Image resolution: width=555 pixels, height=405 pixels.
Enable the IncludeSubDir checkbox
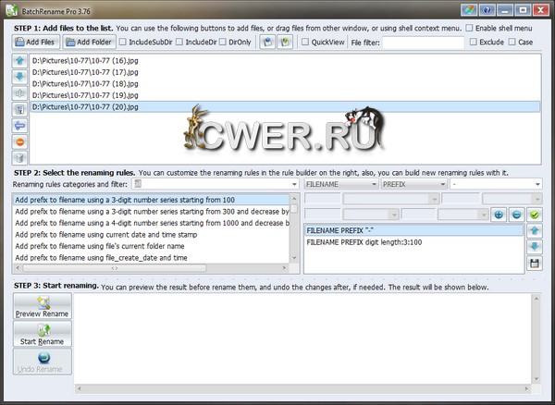click(125, 43)
